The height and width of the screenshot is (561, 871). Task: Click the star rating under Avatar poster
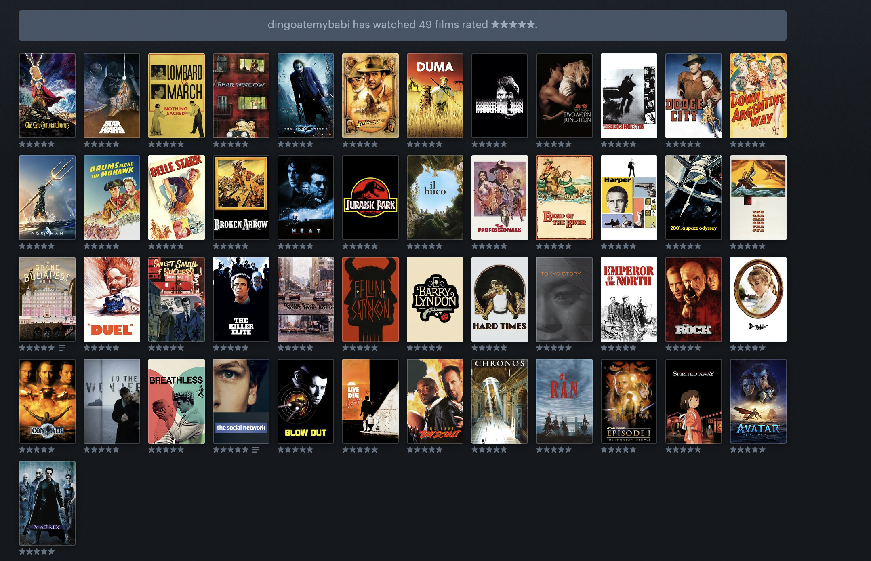click(748, 449)
